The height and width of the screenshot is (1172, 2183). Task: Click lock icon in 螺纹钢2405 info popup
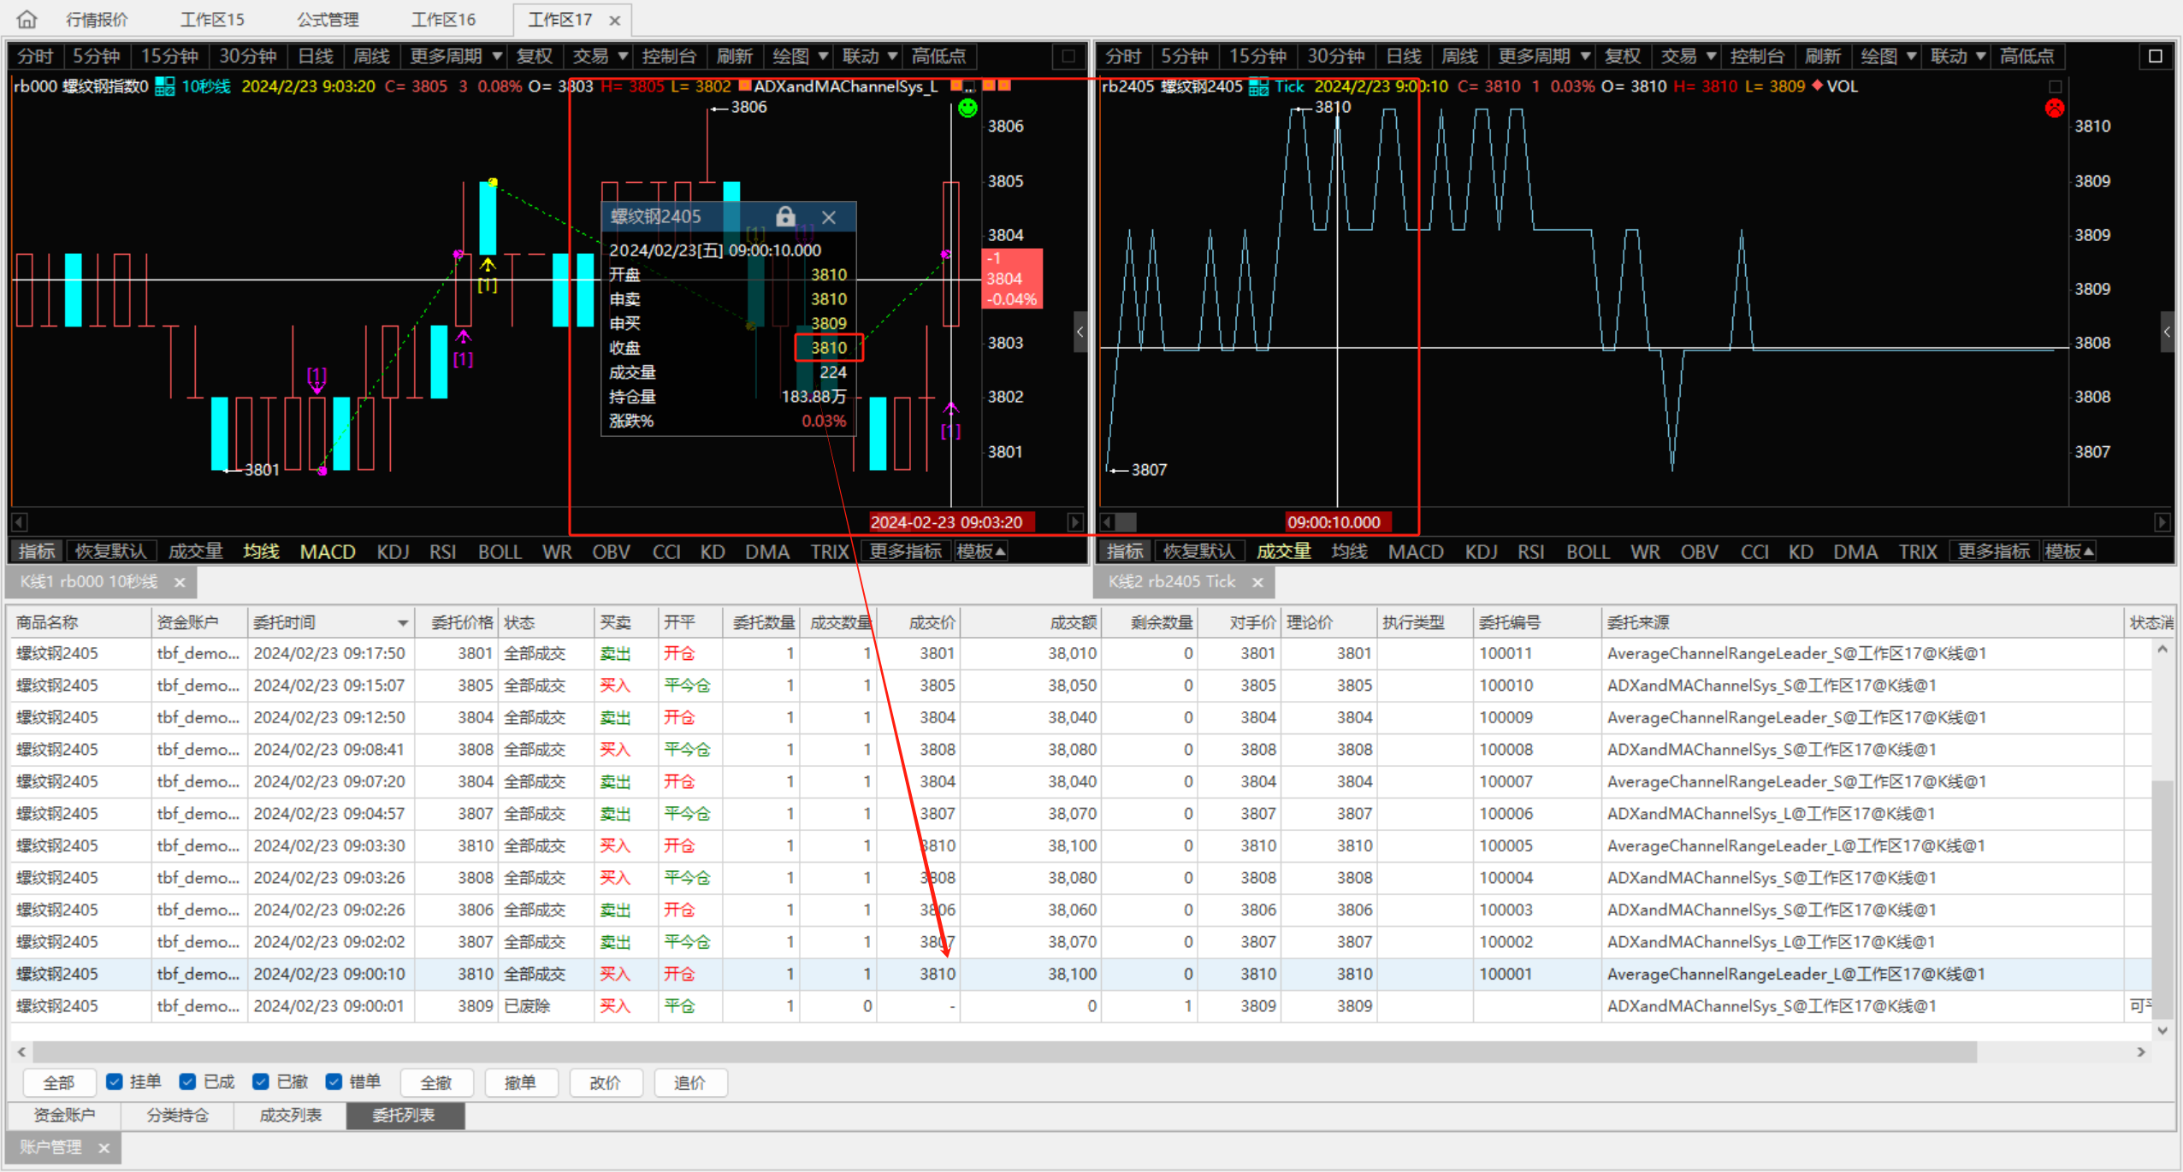785,216
